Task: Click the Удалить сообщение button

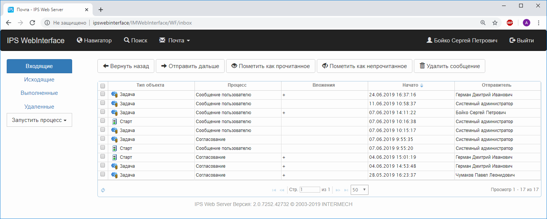Action: 449,66
